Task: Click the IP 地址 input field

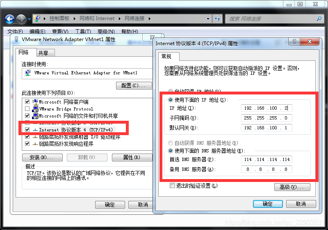Action: click(266, 108)
